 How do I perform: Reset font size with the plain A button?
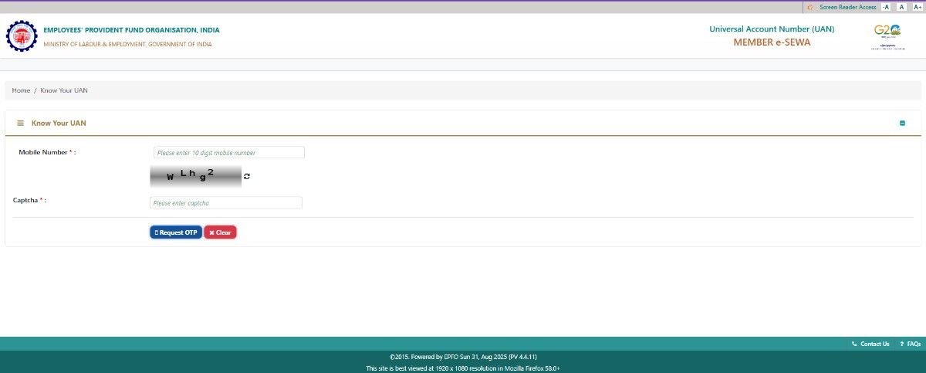click(x=901, y=7)
